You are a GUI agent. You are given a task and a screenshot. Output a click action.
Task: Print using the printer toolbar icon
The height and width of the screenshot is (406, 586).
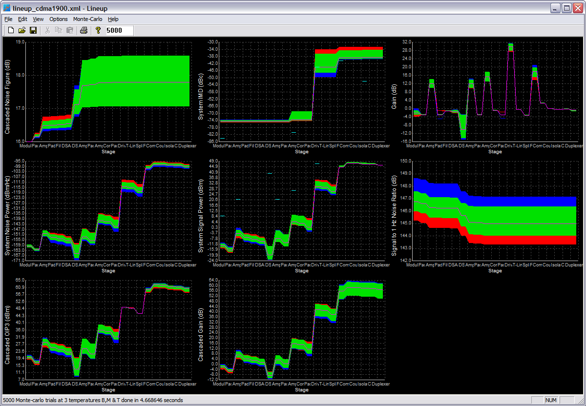pyautogui.click(x=84, y=31)
